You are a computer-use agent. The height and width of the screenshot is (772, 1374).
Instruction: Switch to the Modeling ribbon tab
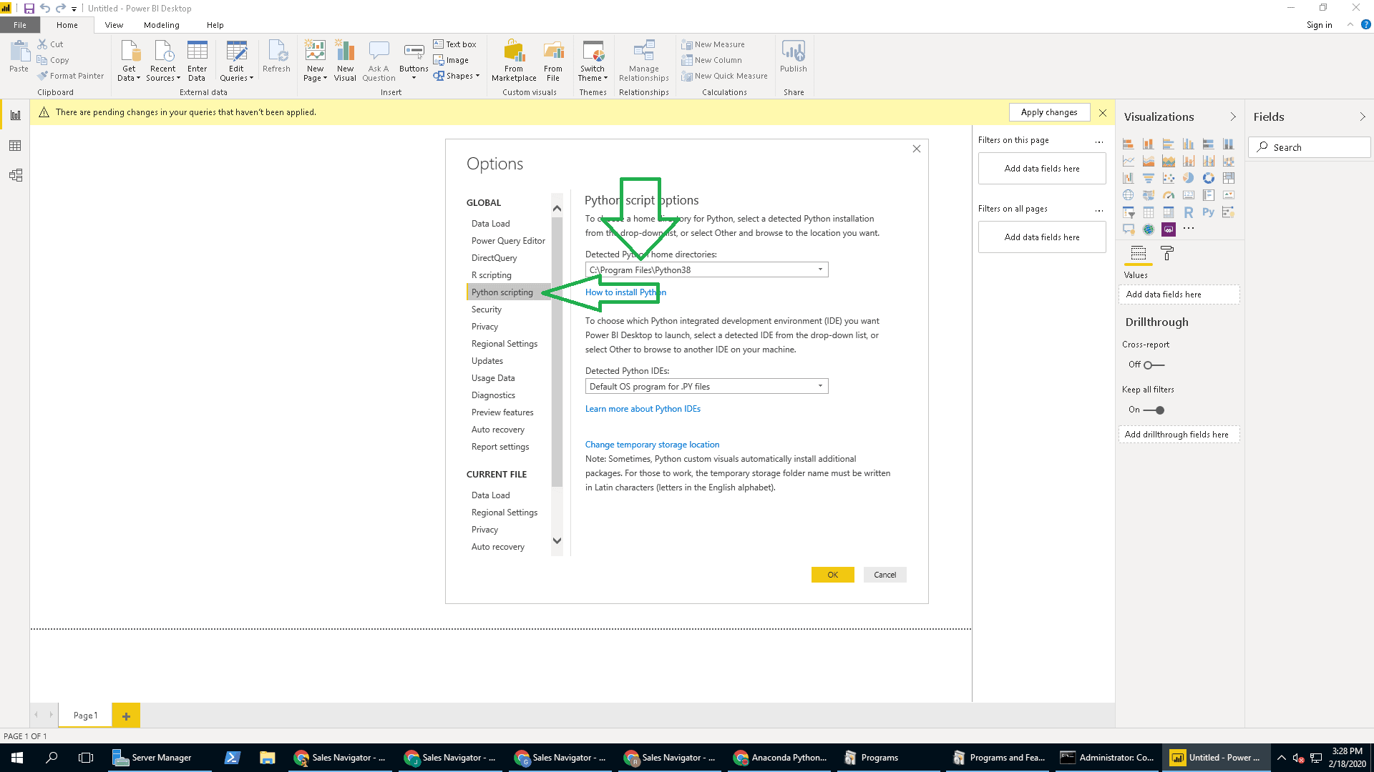click(161, 24)
